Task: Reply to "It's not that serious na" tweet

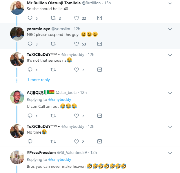Action: [30, 70]
